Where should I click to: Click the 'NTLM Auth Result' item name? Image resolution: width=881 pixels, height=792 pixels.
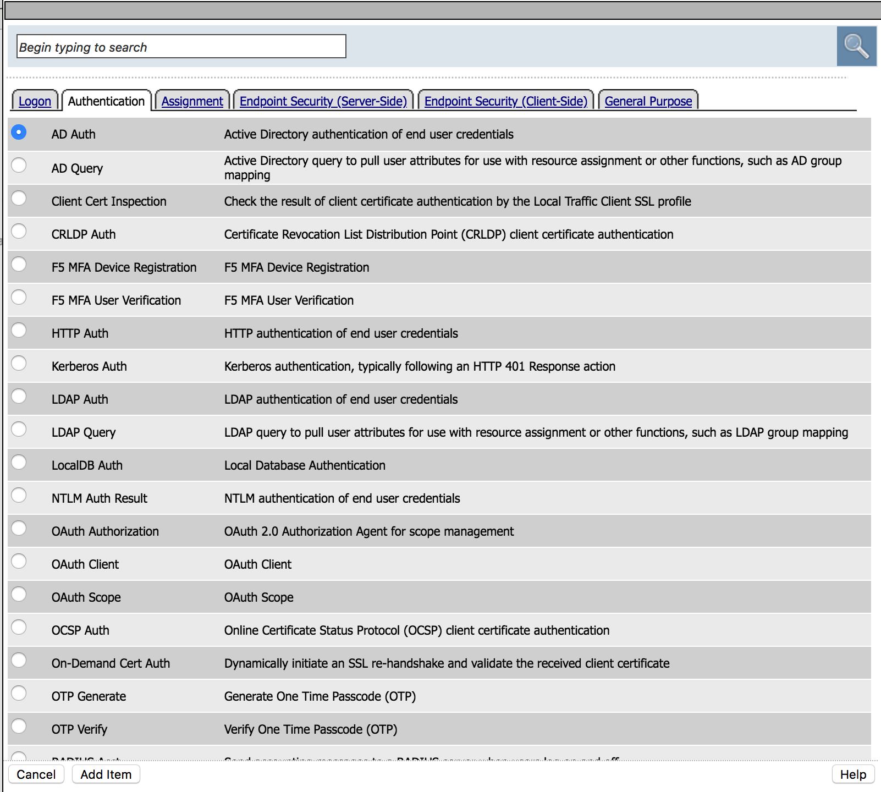coord(100,498)
